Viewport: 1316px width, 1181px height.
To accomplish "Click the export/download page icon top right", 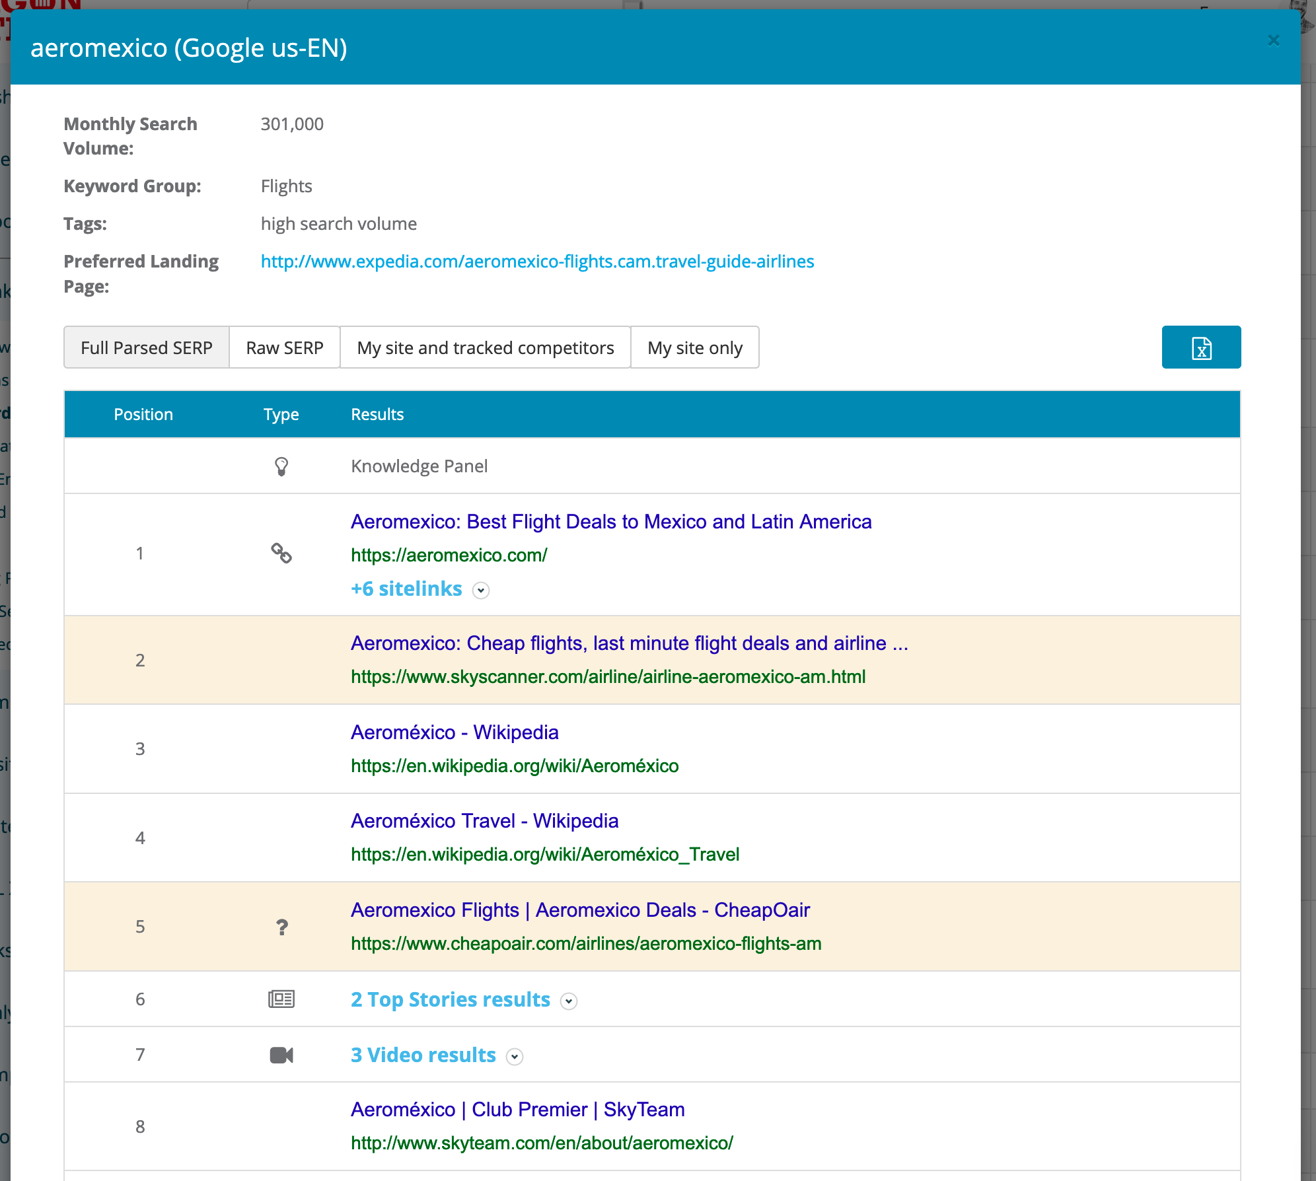I will click(1202, 347).
